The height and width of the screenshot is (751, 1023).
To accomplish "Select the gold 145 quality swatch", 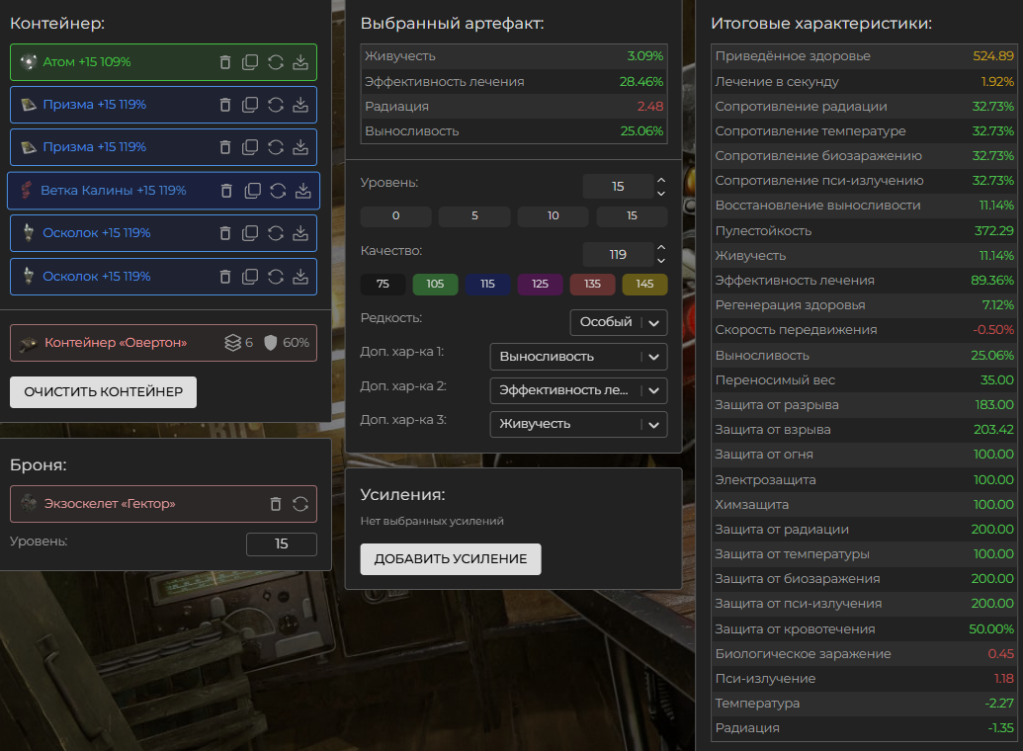I will coord(644,284).
